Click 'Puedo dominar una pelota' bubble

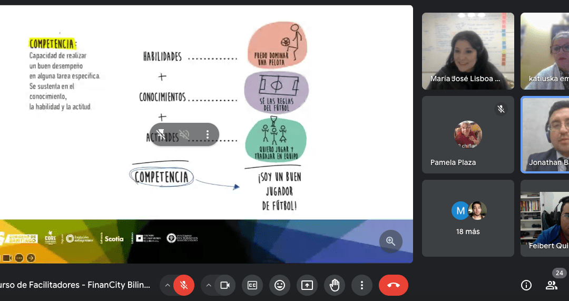pyautogui.click(x=278, y=45)
